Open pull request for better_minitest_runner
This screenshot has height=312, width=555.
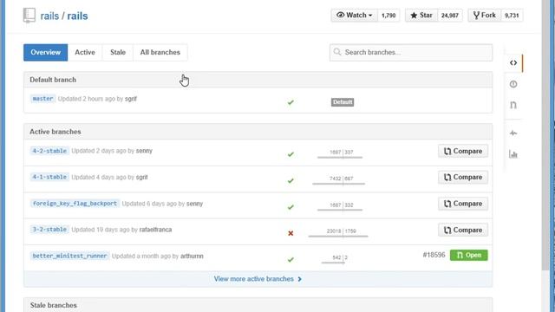[468, 255]
